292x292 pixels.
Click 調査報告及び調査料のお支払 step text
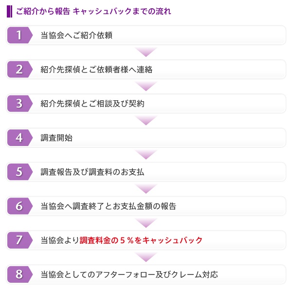coord(92,172)
